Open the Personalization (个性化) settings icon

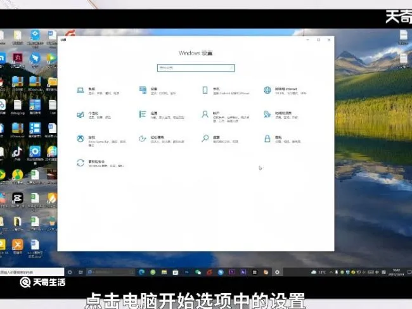point(80,115)
